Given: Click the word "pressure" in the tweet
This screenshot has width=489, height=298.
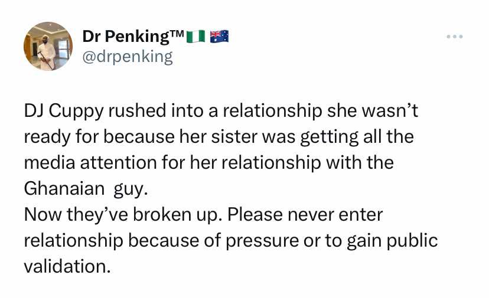Looking at the screenshot, I should [262, 240].
